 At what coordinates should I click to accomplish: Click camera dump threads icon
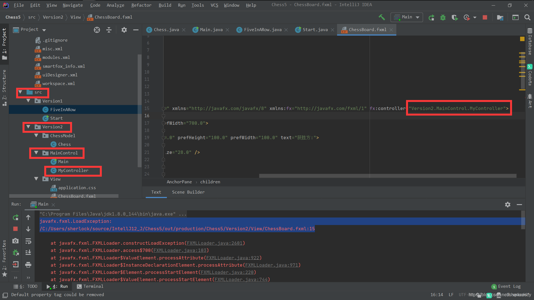(16, 241)
